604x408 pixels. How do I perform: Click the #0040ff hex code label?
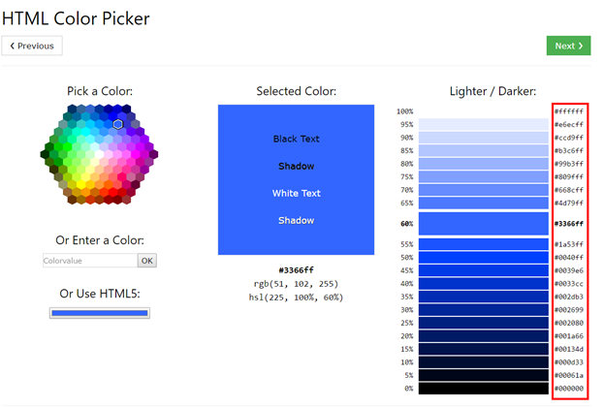[568, 257]
